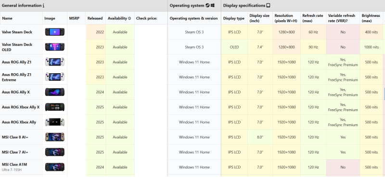This screenshot has width=385, height=181.
Task: Click Windows 11 Home in the ROG Ally Z1 row
Action: coord(194,62)
